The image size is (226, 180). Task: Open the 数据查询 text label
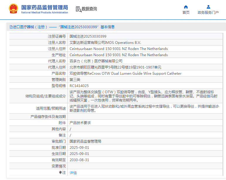click(x=89, y=9)
